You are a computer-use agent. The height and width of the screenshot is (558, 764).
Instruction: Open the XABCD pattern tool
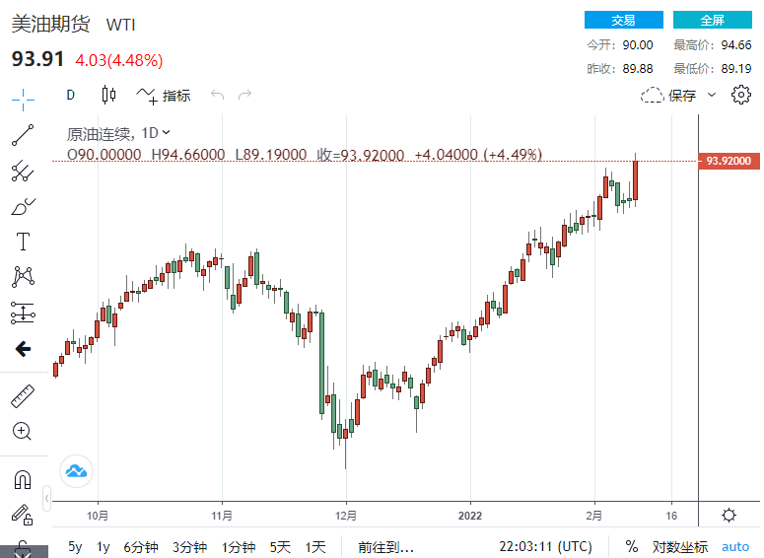pos(22,277)
